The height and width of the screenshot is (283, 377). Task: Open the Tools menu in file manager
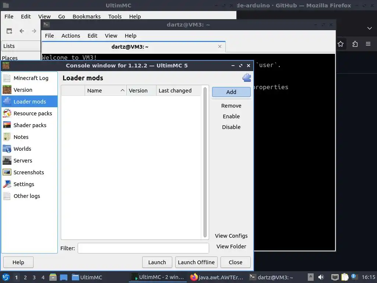click(x=115, y=17)
